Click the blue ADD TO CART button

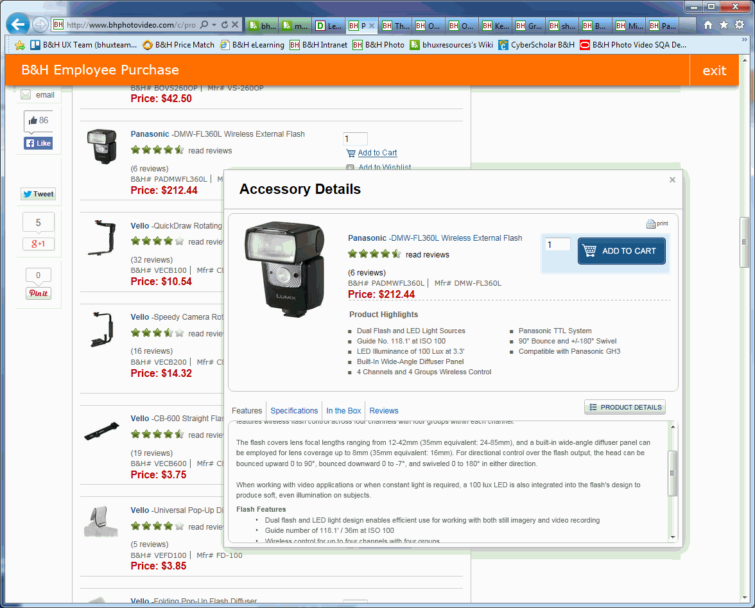click(621, 251)
